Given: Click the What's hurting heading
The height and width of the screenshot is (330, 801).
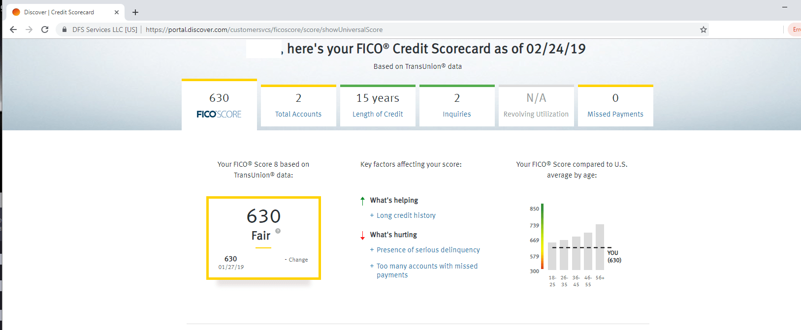Looking at the screenshot, I should (x=393, y=235).
